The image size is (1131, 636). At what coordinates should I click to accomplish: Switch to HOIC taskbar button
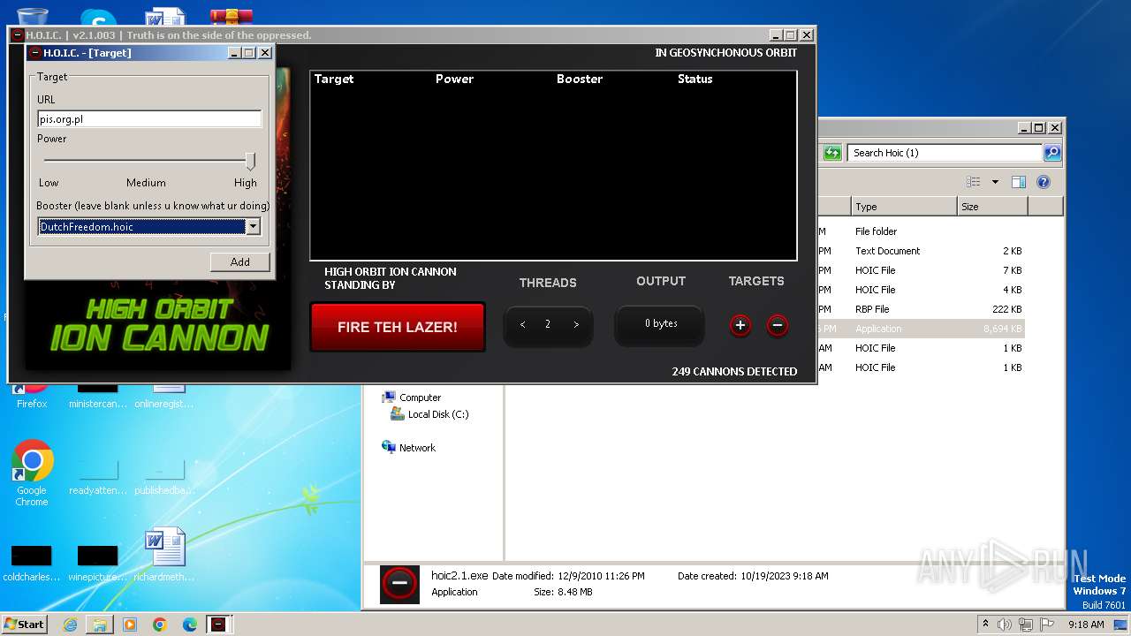[x=218, y=625]
